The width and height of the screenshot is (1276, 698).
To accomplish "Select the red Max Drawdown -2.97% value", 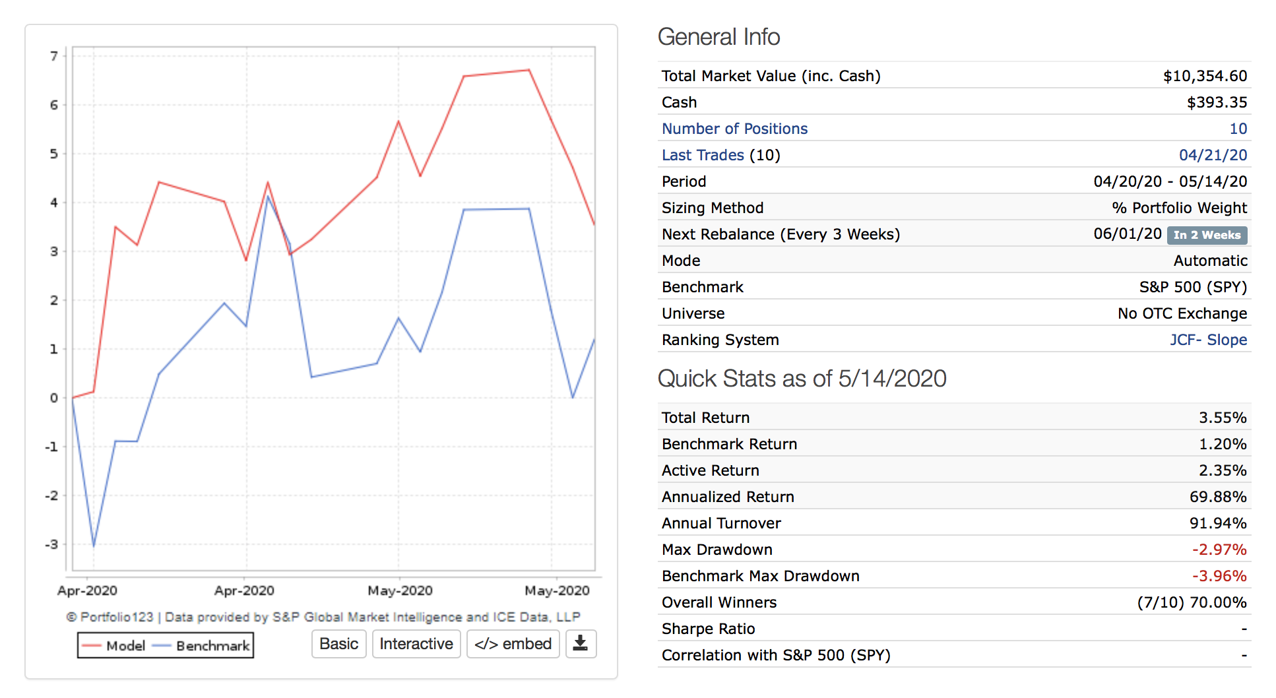I will [1219, 550].
